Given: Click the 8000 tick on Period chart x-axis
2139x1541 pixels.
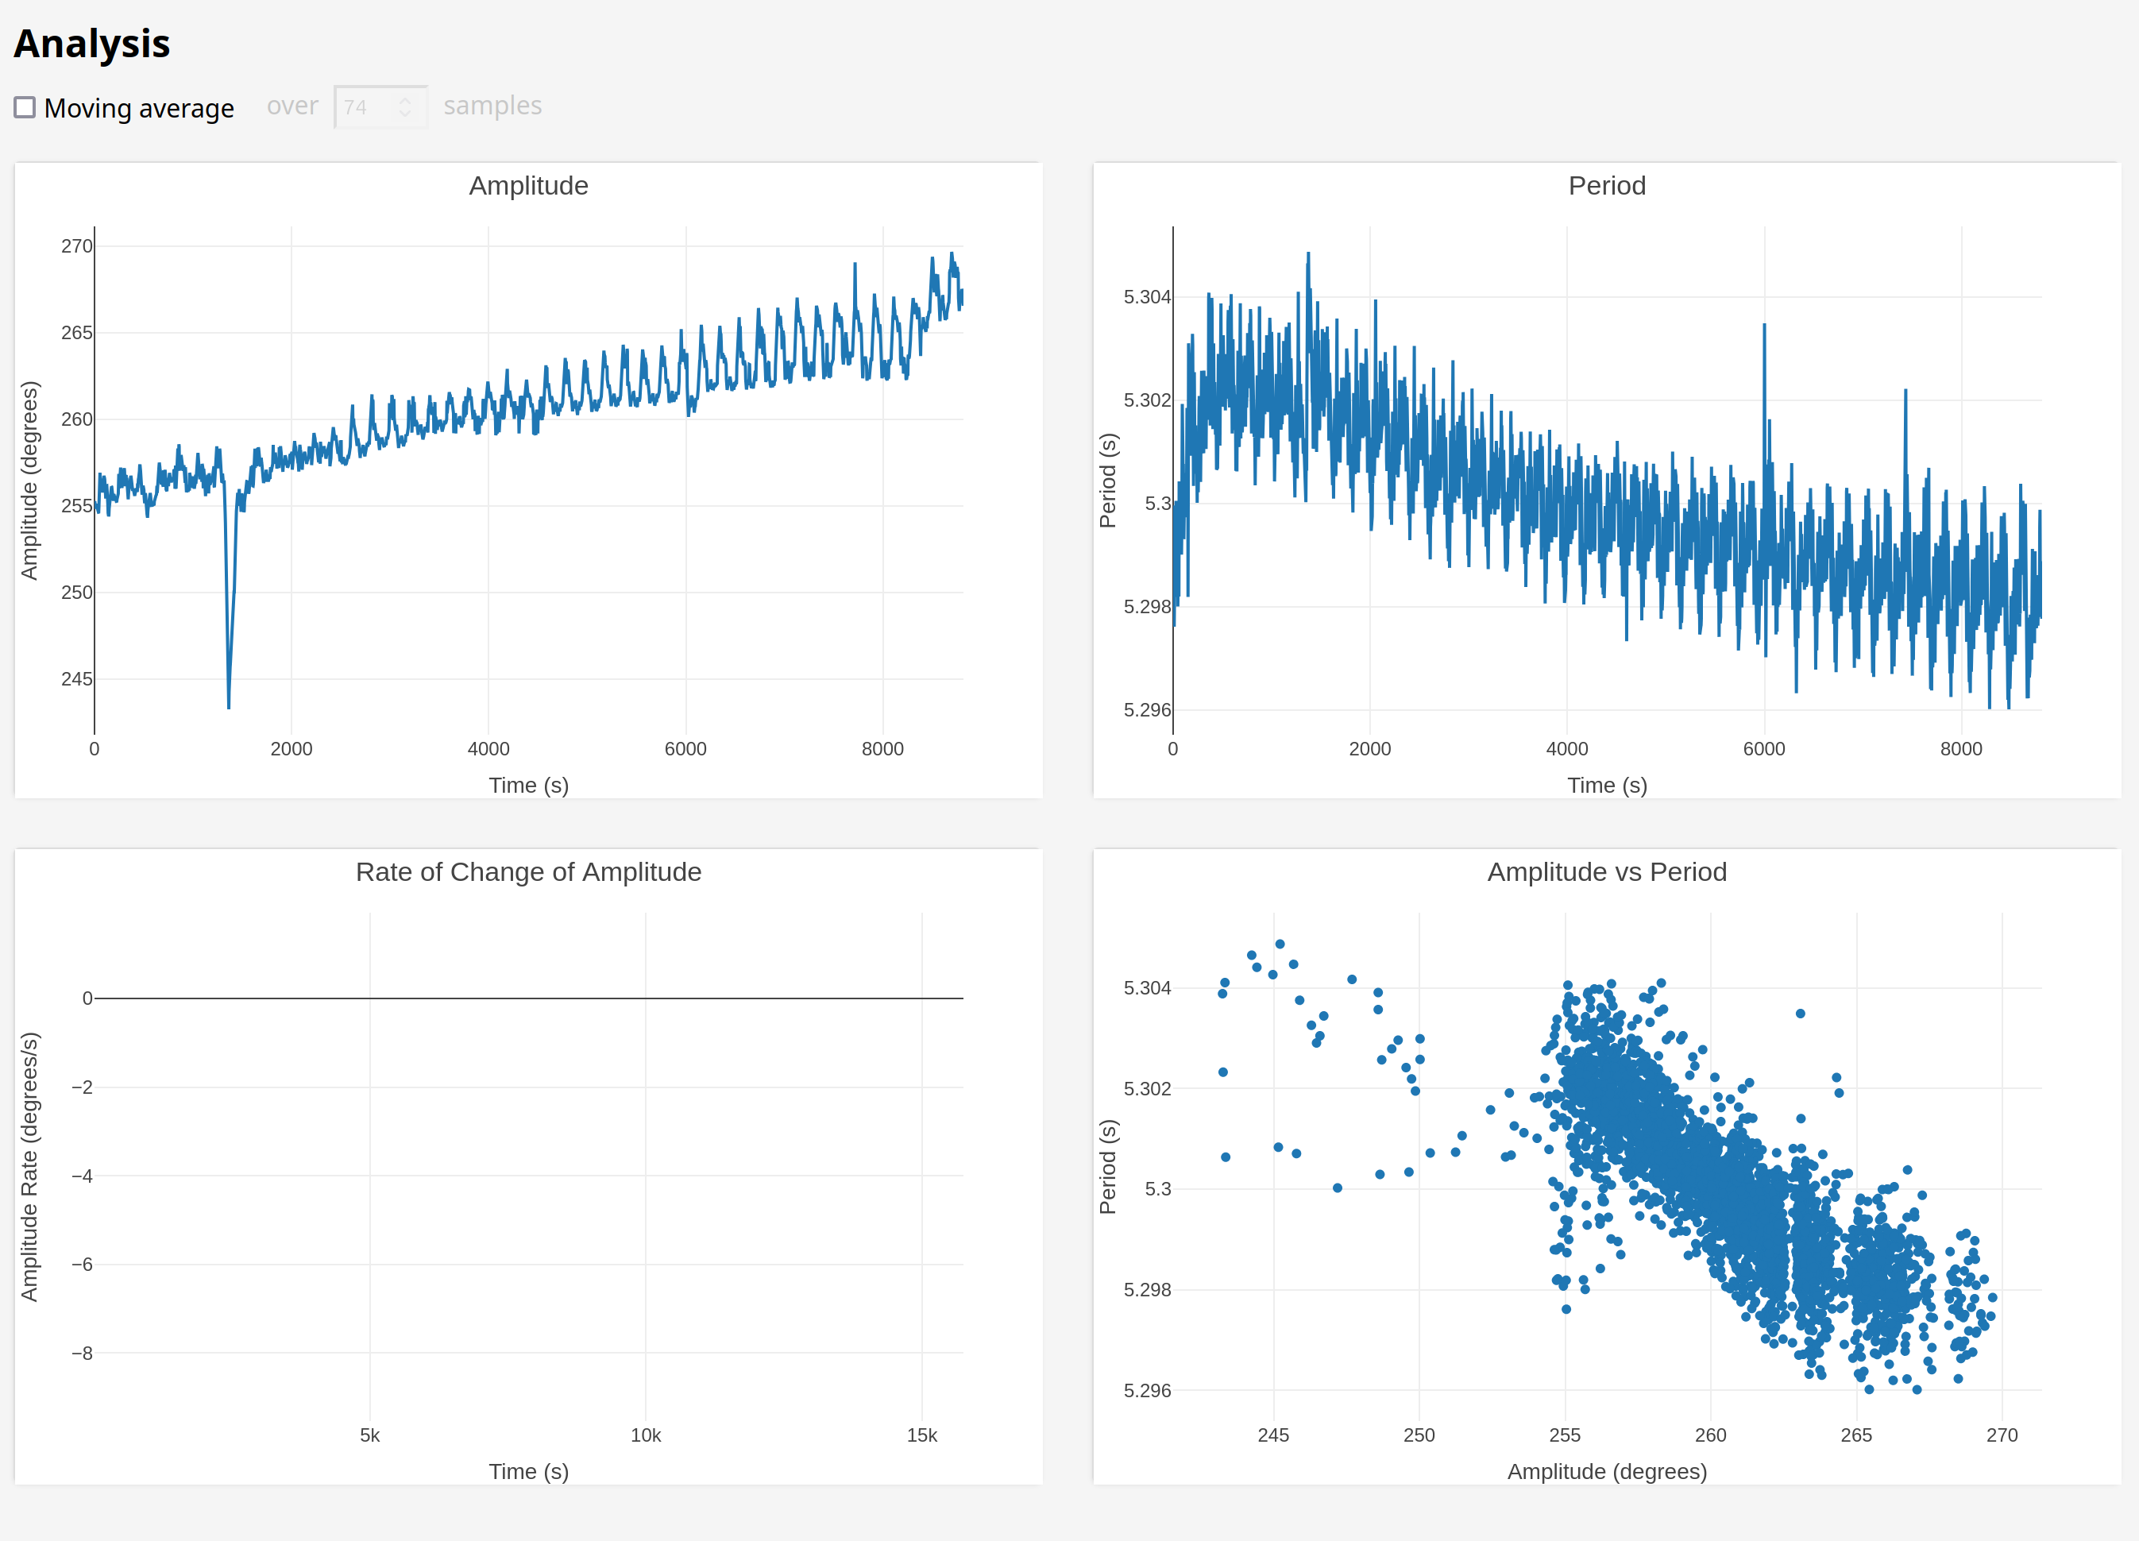Looking at the screenshot, I should pyautogui.click(x=1961, y=749).
